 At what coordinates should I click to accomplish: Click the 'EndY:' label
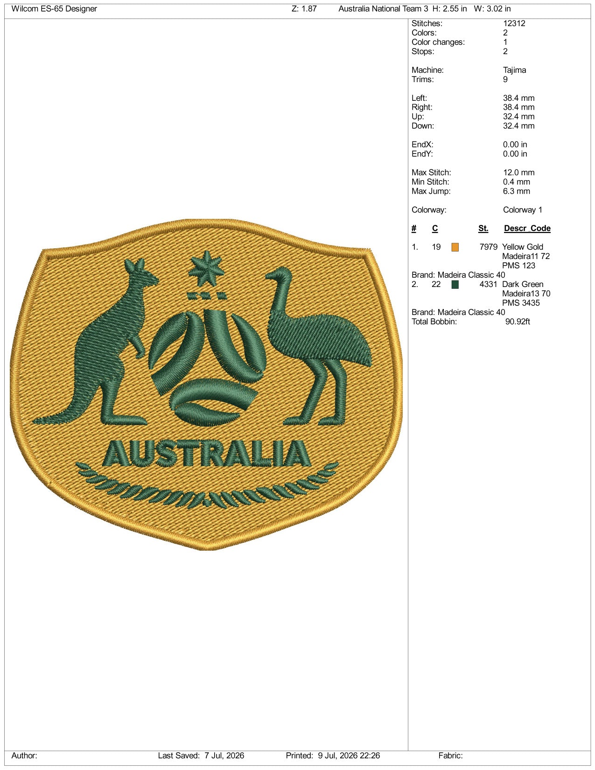point(422,154)
